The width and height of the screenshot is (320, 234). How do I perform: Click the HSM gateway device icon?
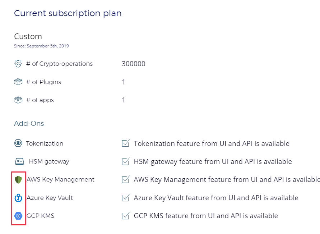[19, 161]
